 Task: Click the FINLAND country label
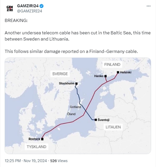[x=112, y=65]
